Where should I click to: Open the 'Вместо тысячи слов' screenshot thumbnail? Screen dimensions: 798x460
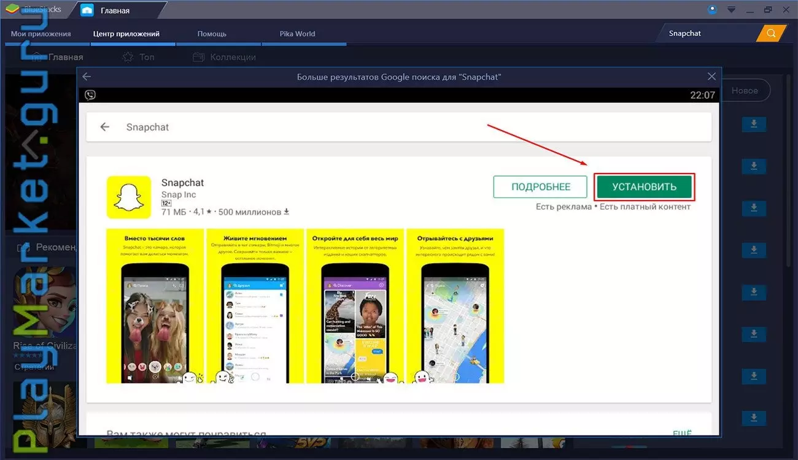click(x=155, y=306)
